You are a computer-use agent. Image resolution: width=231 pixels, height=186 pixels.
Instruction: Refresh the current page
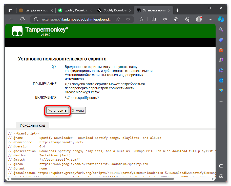click(23, 19)
